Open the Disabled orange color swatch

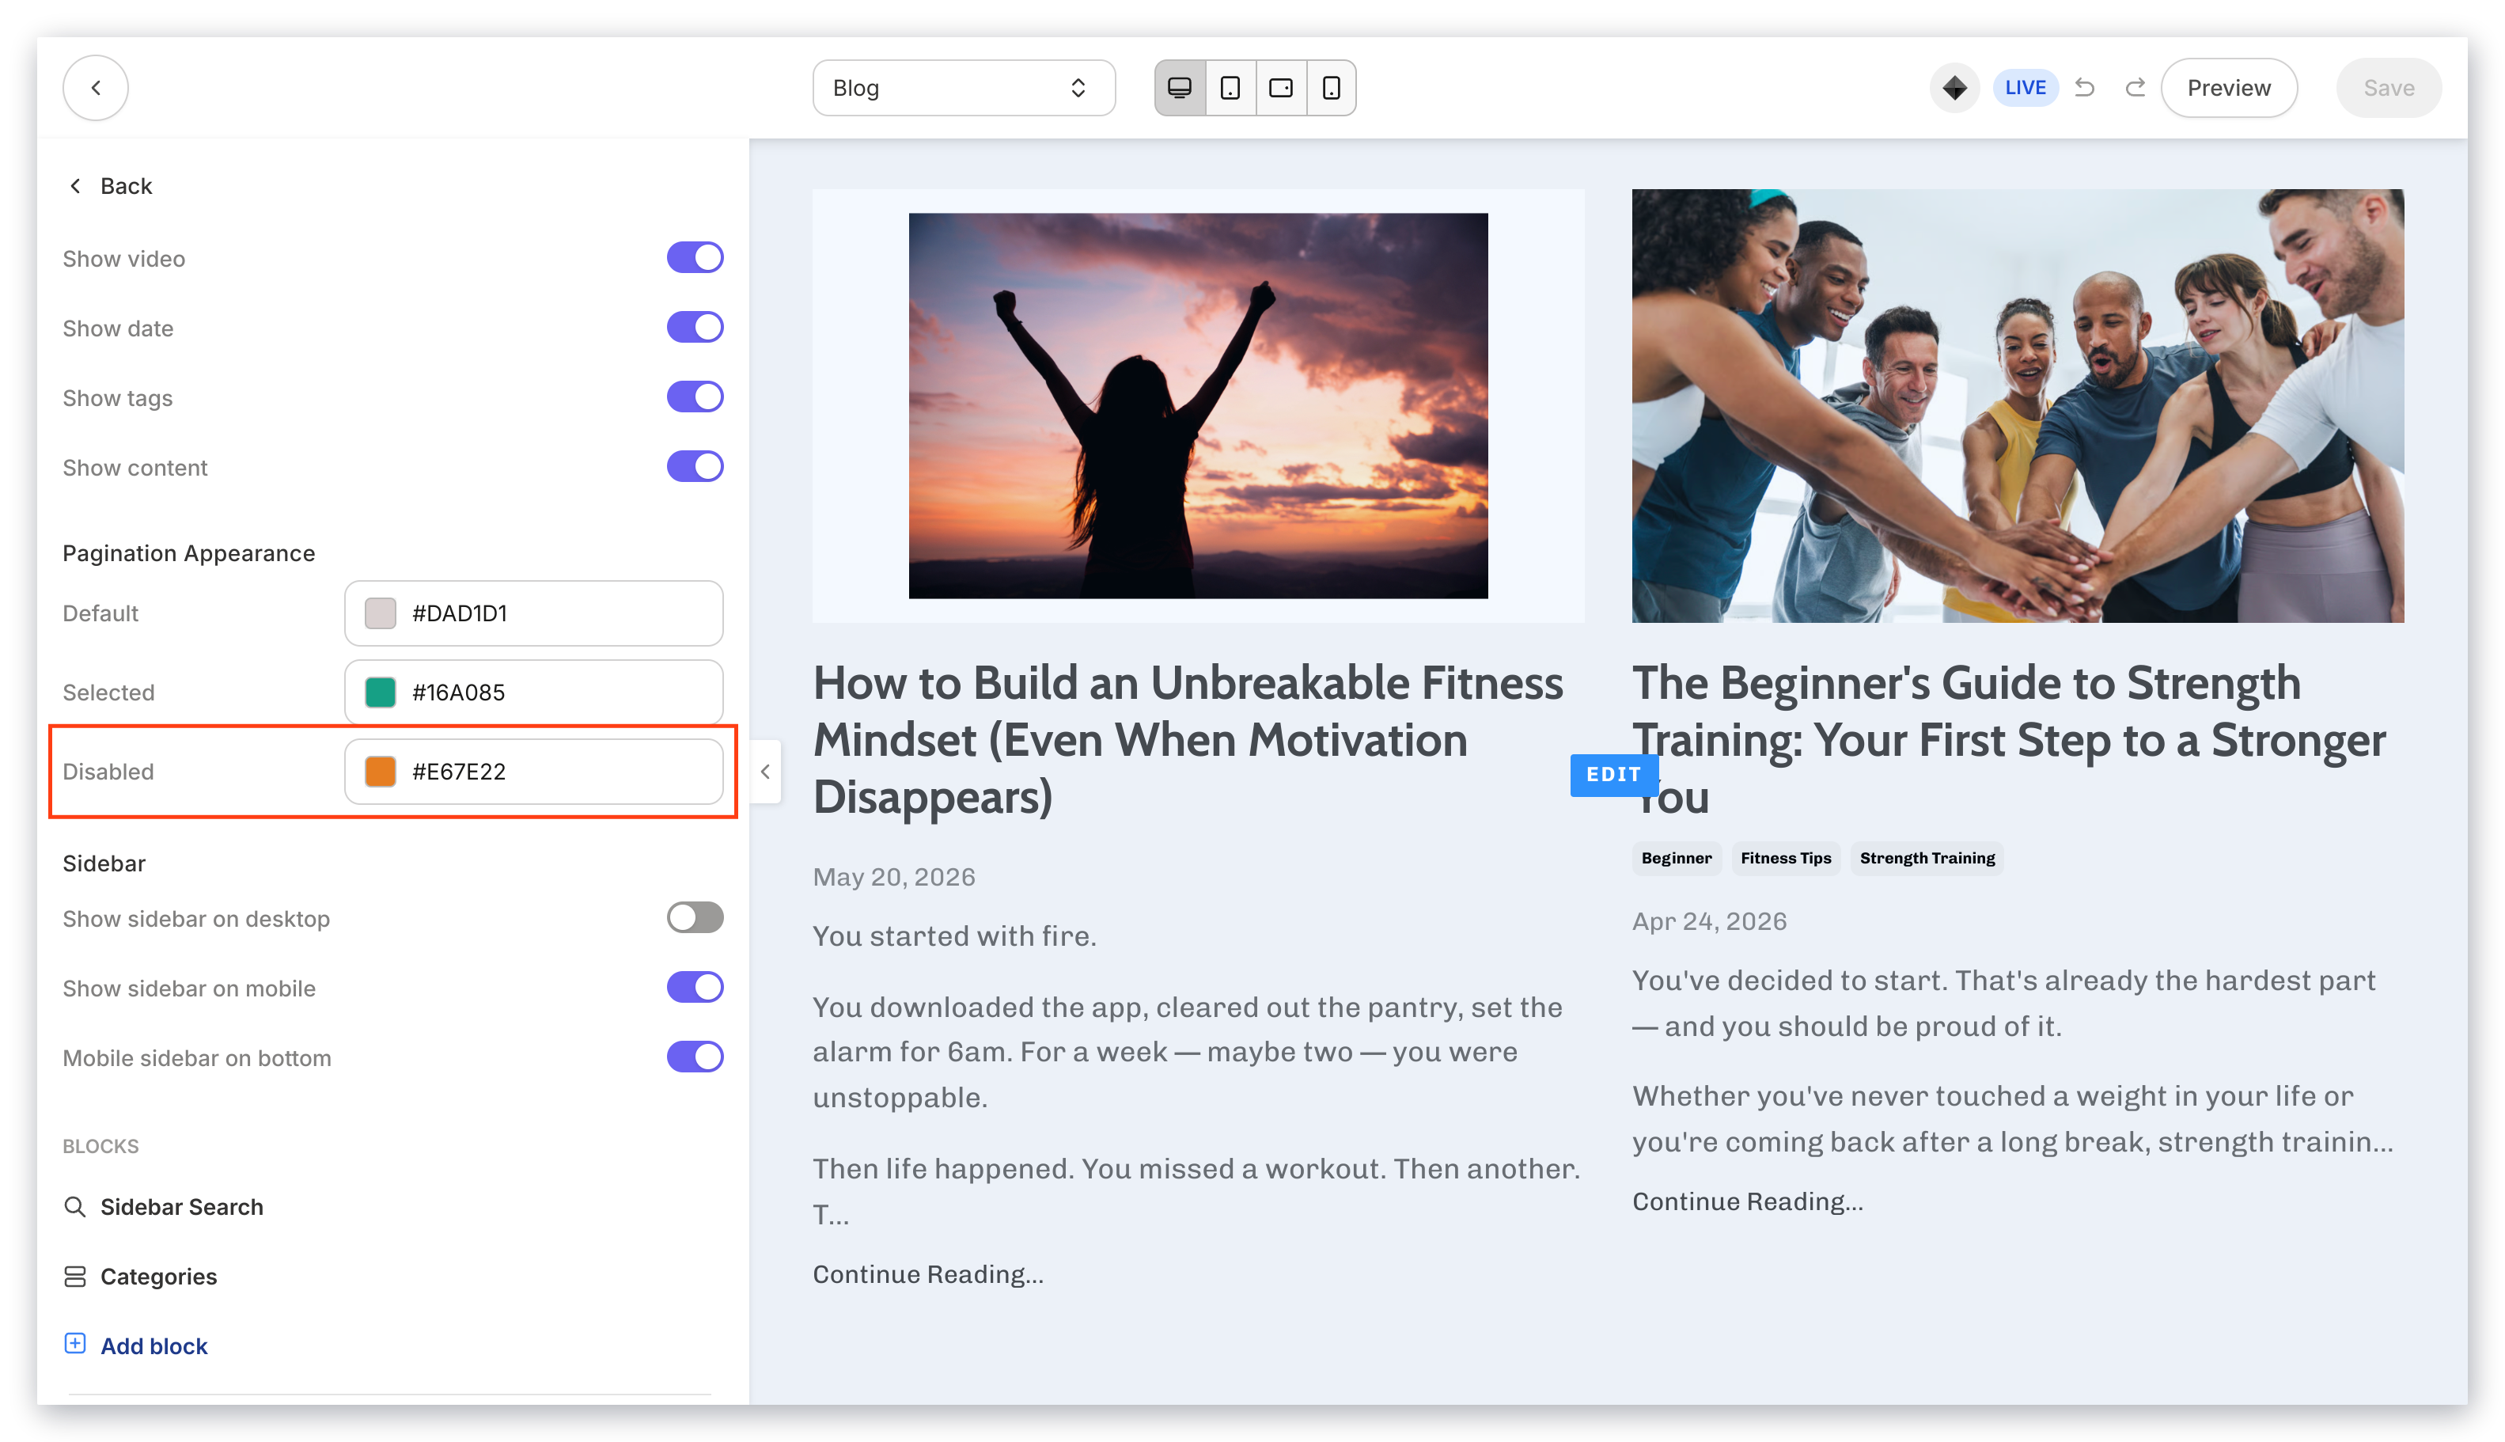point(381,772)
